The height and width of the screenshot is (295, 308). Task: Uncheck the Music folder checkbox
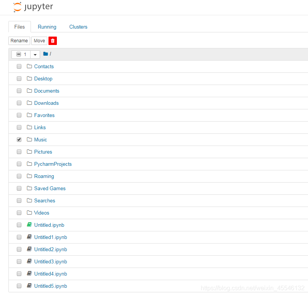(x=19, y=139)
